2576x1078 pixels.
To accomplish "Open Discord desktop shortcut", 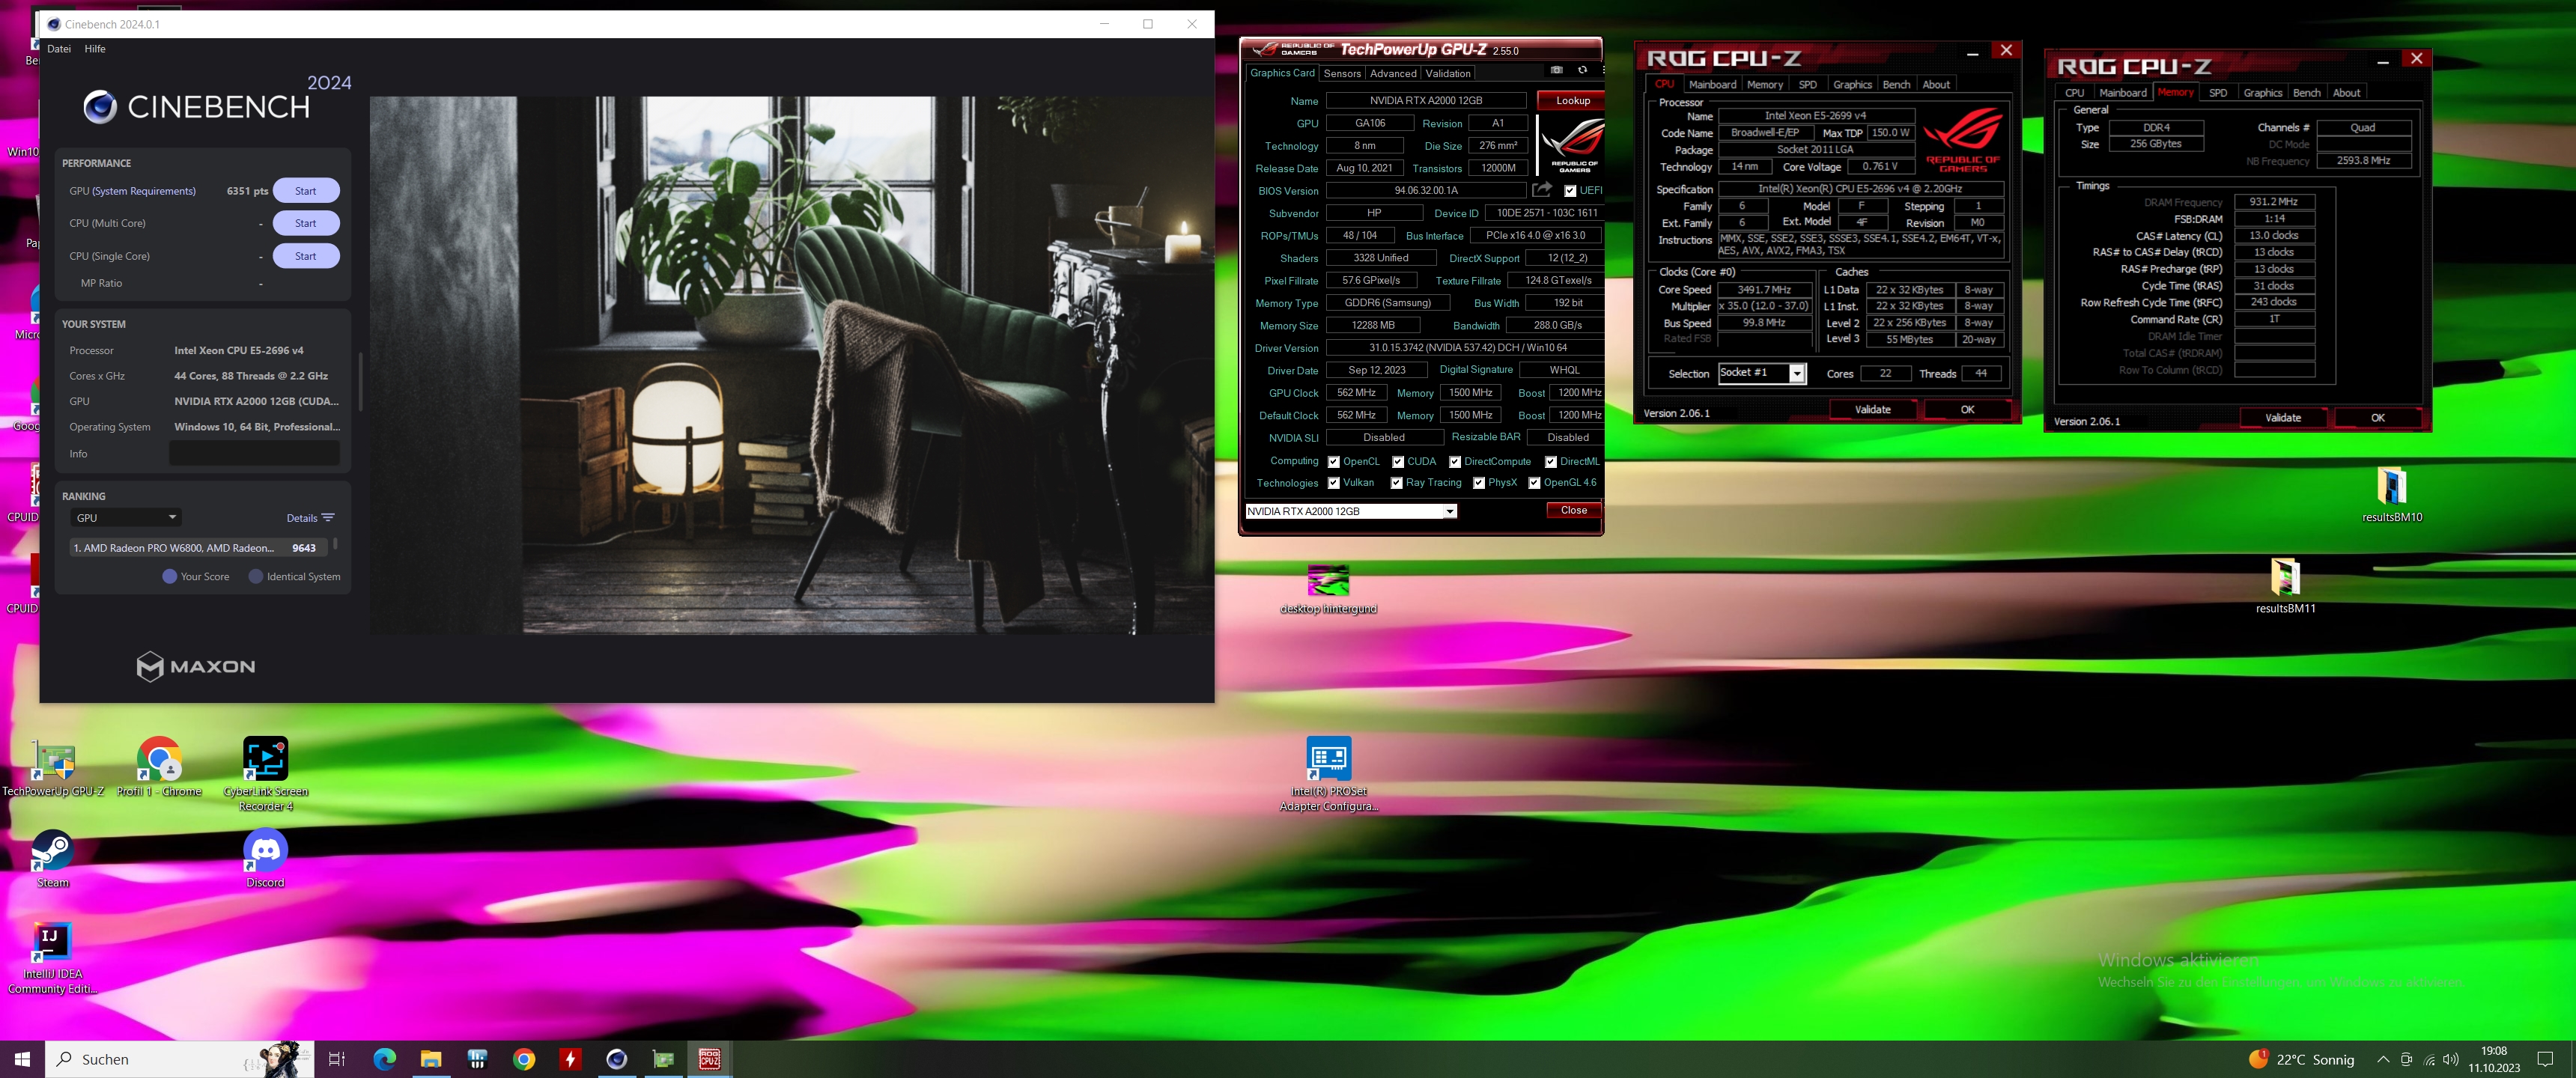I will [265, 859].
